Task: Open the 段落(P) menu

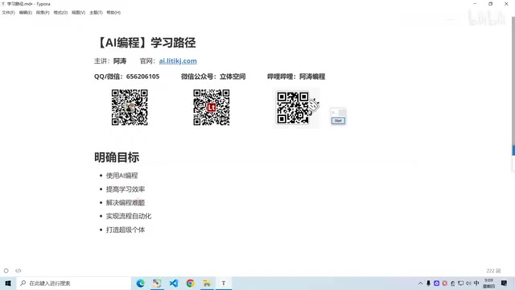Action: (43, 13)
